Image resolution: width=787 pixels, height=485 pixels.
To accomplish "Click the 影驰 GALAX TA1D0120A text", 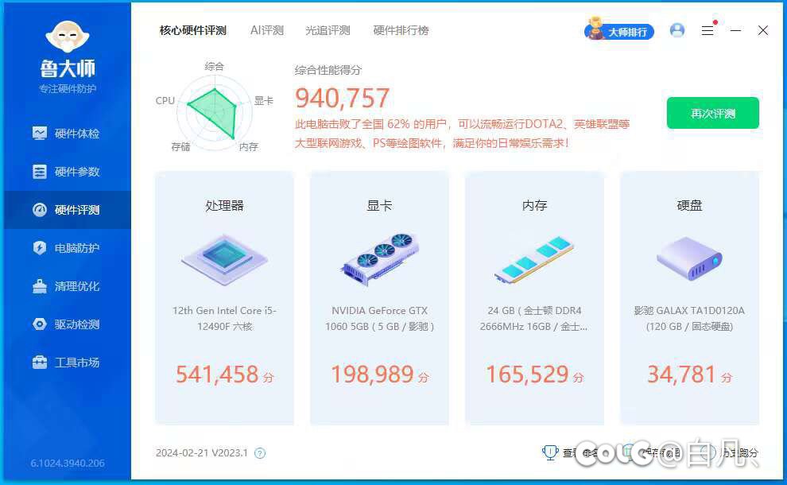I will click(x=690, y=318).
